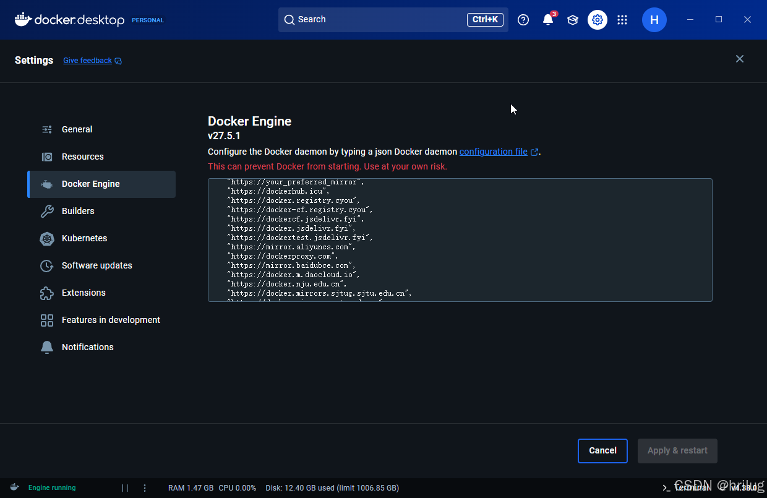Click the Apply & restart button
Screen dimensions: 767x498
677,451
